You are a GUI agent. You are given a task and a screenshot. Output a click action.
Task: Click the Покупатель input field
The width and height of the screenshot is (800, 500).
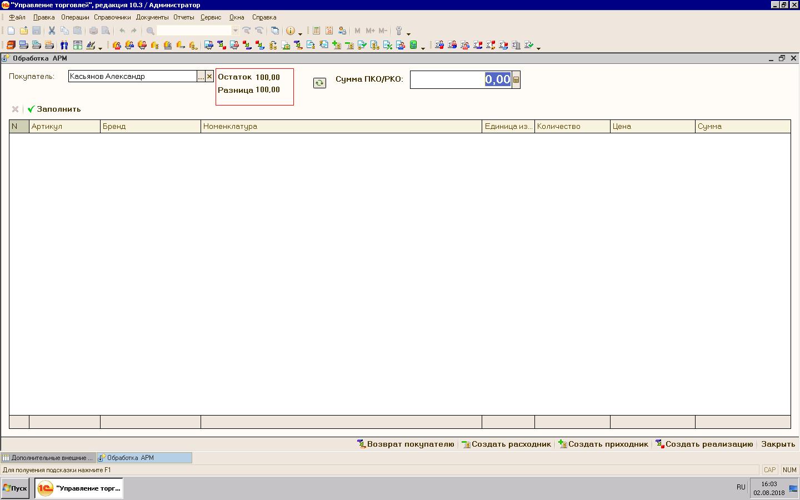132,77
